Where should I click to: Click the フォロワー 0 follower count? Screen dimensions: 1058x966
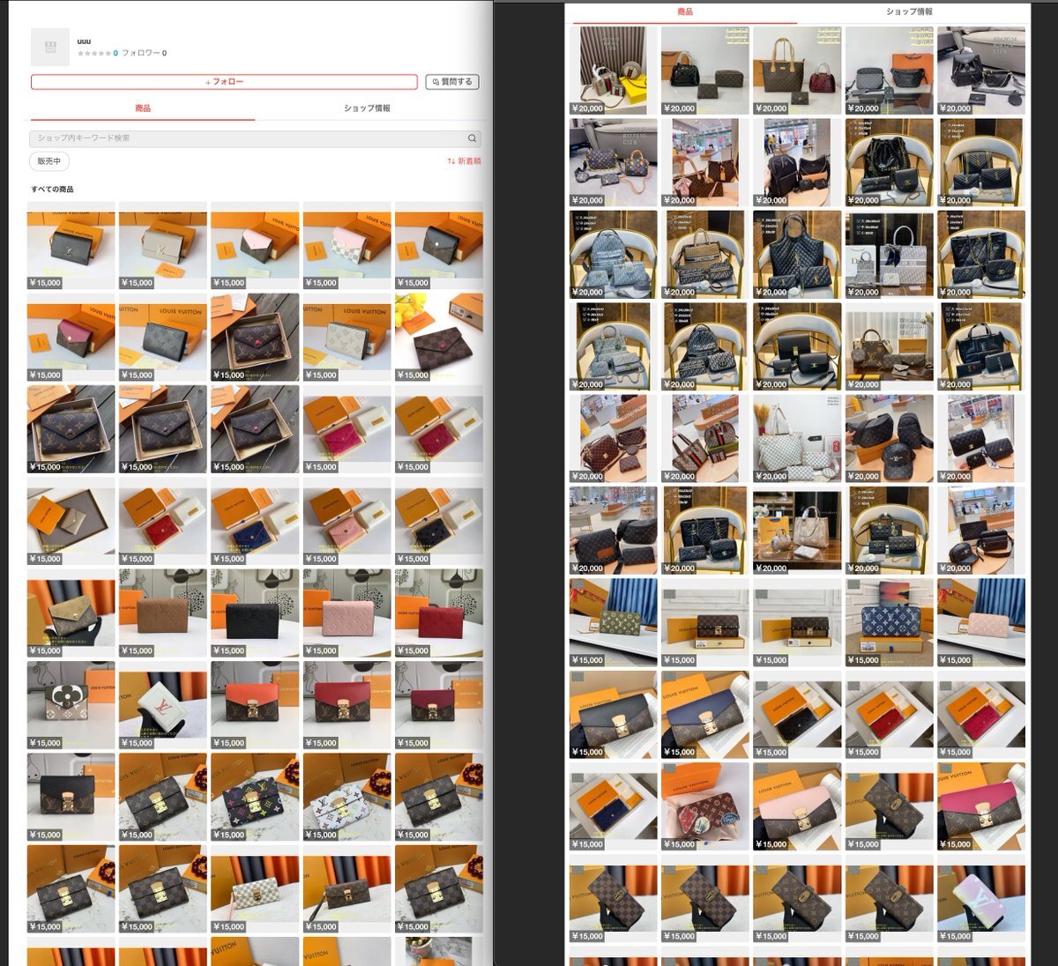point(144,54)
